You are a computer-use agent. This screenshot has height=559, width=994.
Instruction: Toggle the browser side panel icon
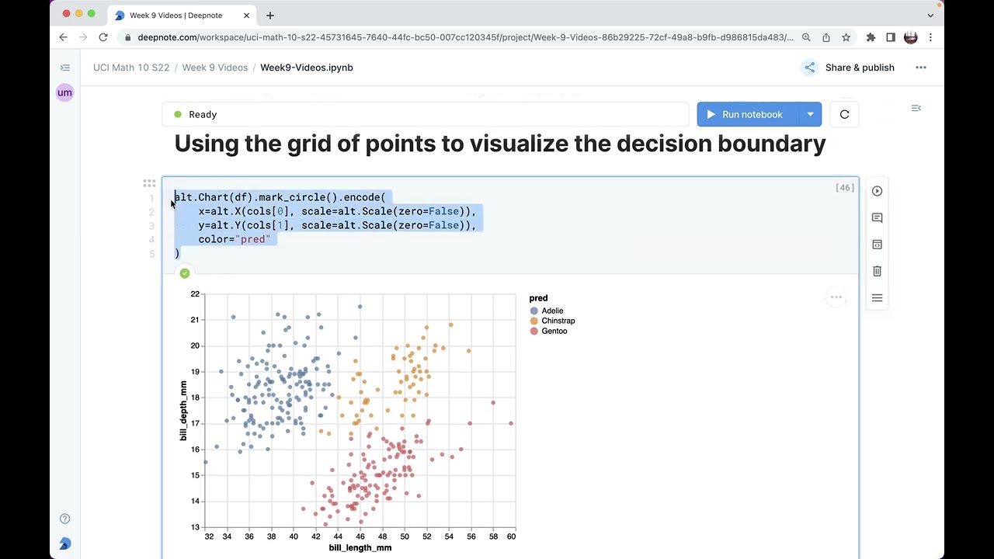[x=891, y=37]
